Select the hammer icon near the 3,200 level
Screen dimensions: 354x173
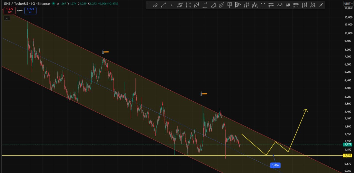tap(204, 94)
